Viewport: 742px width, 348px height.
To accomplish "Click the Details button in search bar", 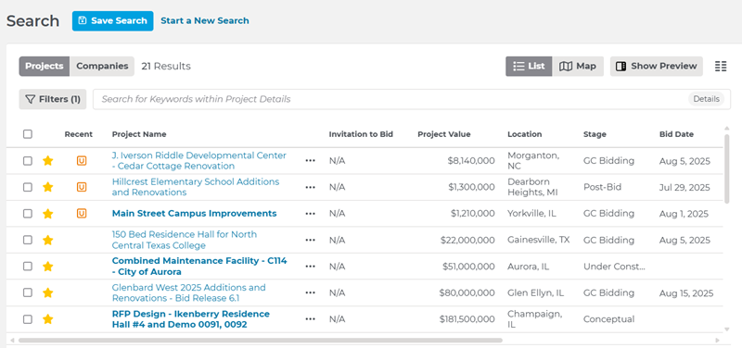I will tap(706, 99).
